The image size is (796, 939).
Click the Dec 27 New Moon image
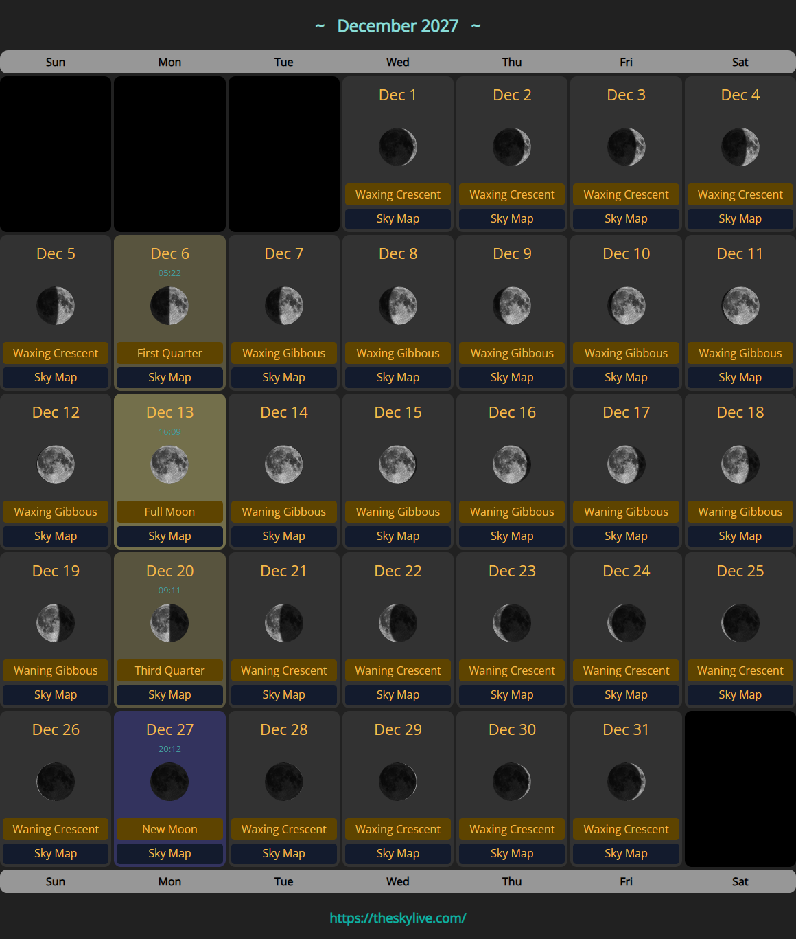tap(169, 782)
